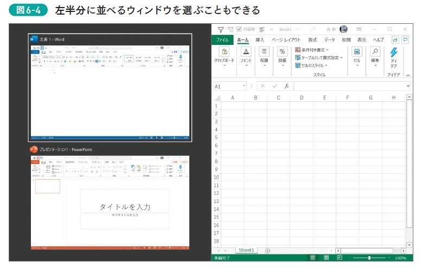
Task: Click the vertical scrollbar down arrow
Action: [x=410, y=245]
